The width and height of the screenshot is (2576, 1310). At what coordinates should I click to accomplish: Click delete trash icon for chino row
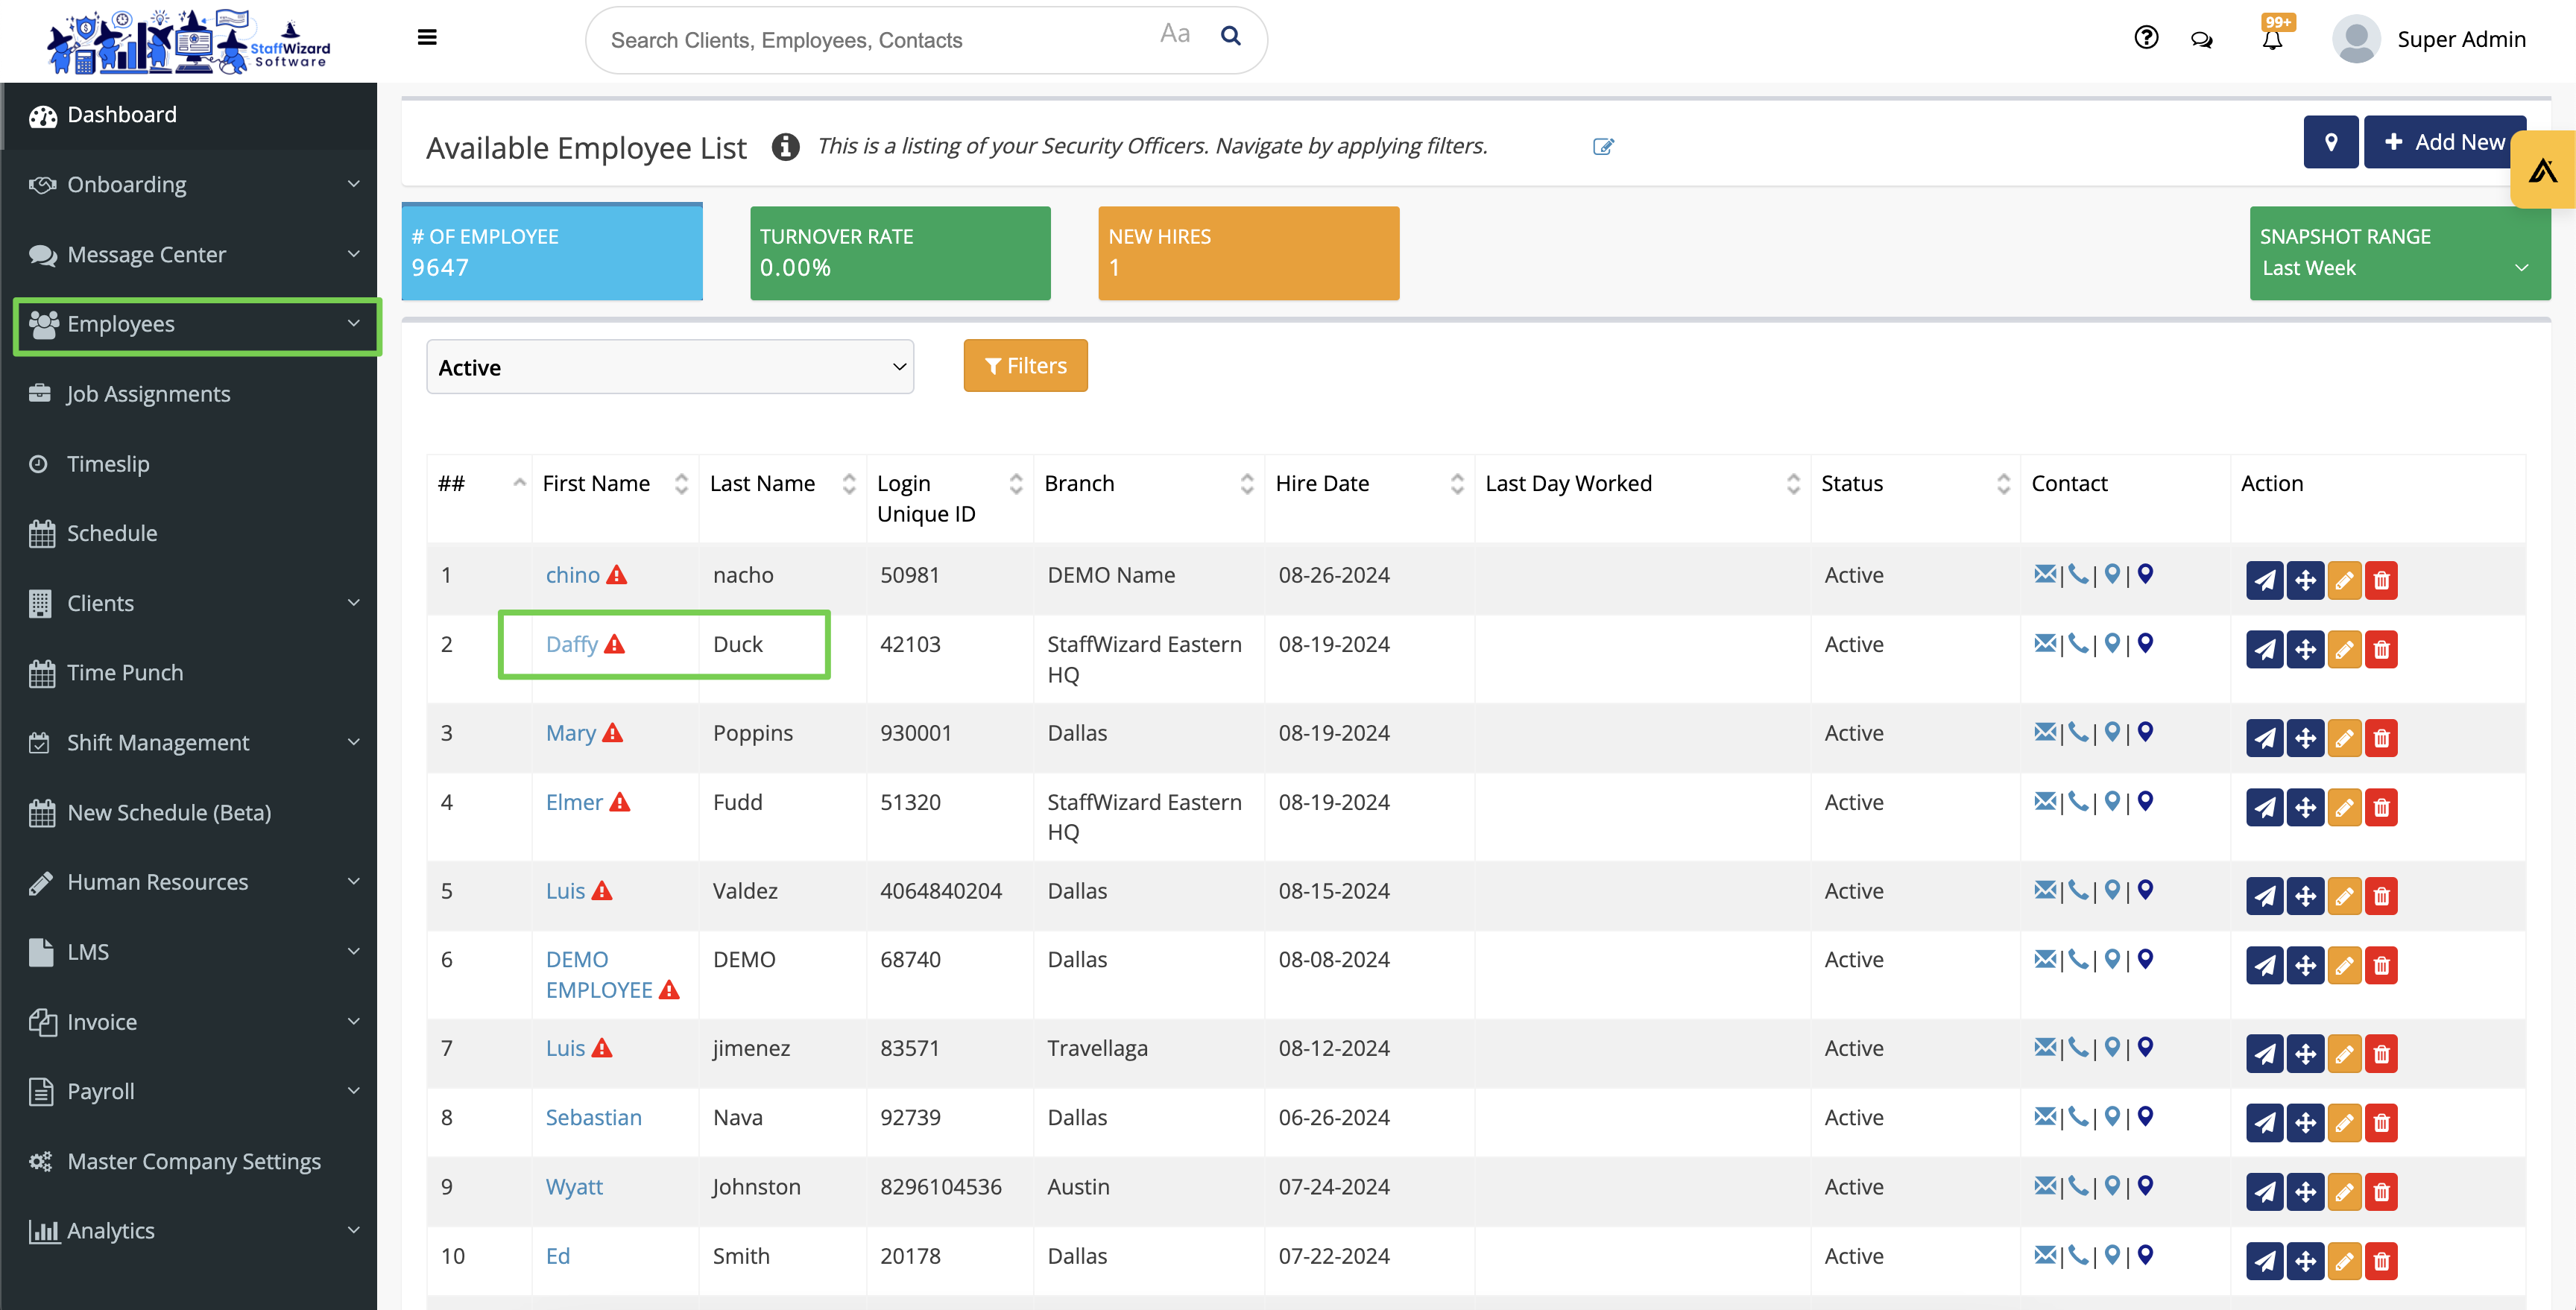click(2381, 580)
